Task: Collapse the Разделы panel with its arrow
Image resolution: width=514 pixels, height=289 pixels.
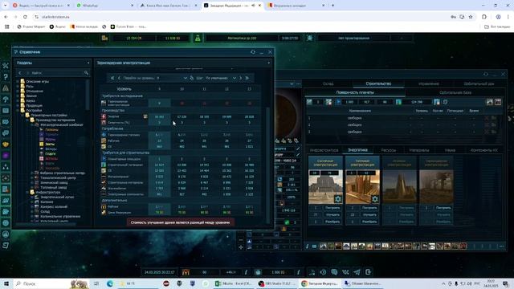Action: 88,63
